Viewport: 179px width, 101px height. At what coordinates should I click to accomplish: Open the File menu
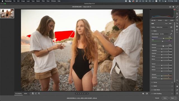pyautogui.click(x=14, y=1)
